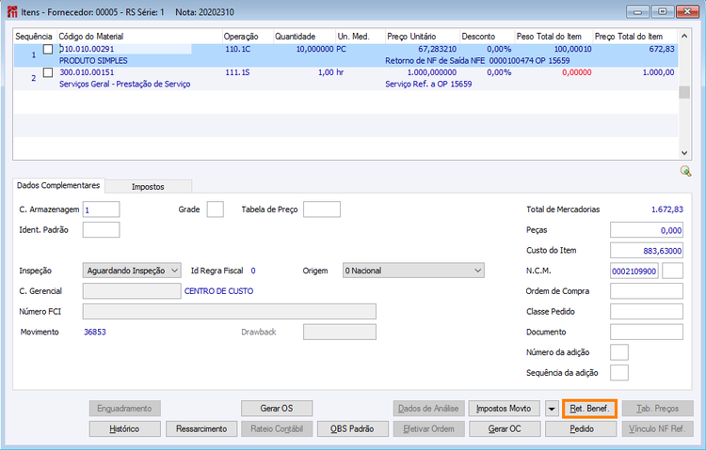The image size is (706, 450).
Task: Click the Grade input field
Action: 216,209
